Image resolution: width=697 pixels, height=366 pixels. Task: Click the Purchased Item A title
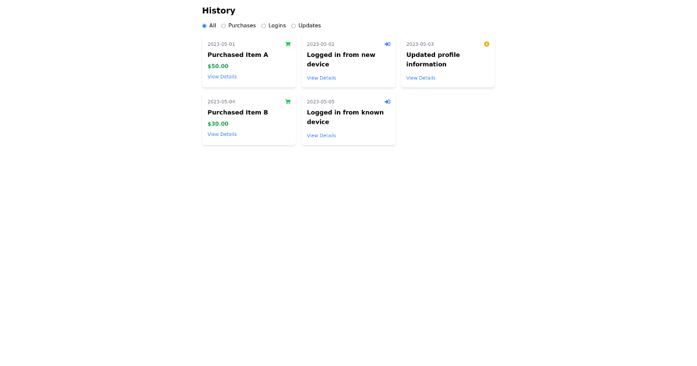pos(238,55)
